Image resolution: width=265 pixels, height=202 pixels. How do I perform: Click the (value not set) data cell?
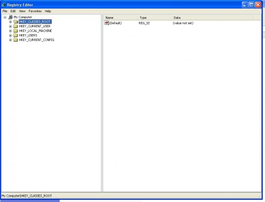pos(183,23)
